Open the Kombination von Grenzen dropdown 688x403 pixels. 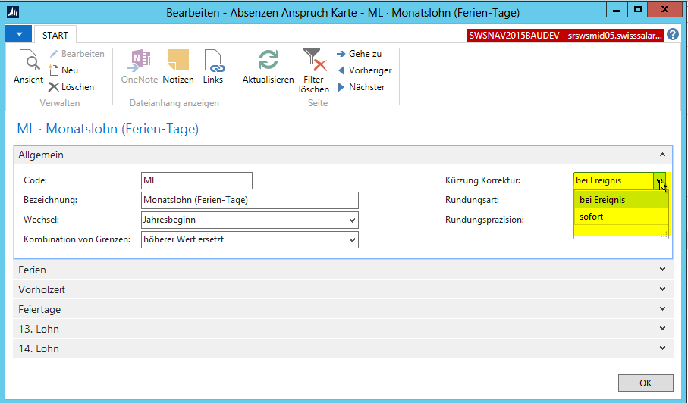[351, 240]
